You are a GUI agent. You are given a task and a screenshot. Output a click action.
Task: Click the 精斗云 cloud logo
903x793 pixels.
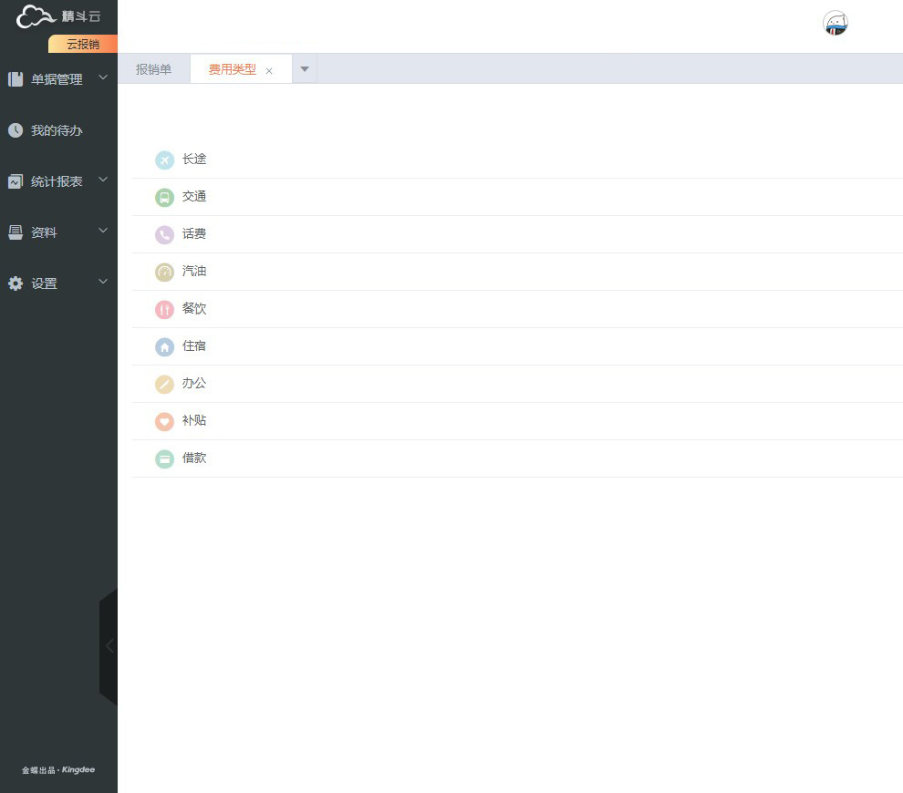click(x=36, y=16)
